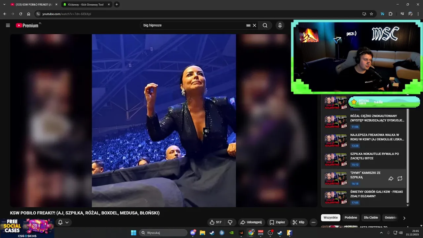Screen dimensions: 423x238
Task: Open Chrome three-dot menu
Action: coord(418,14)
